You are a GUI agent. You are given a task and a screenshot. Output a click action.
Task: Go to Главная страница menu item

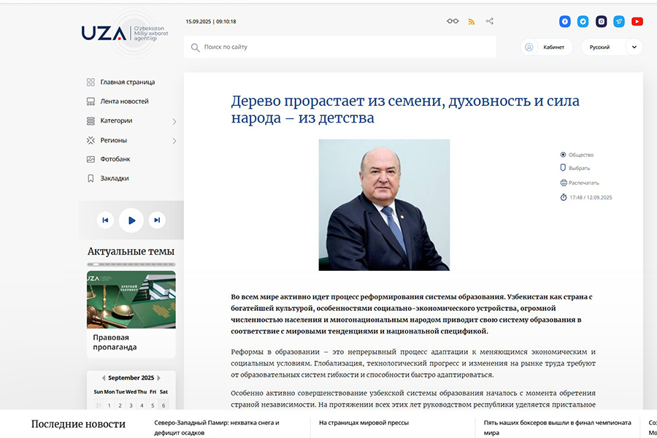[x=128, y=82]
